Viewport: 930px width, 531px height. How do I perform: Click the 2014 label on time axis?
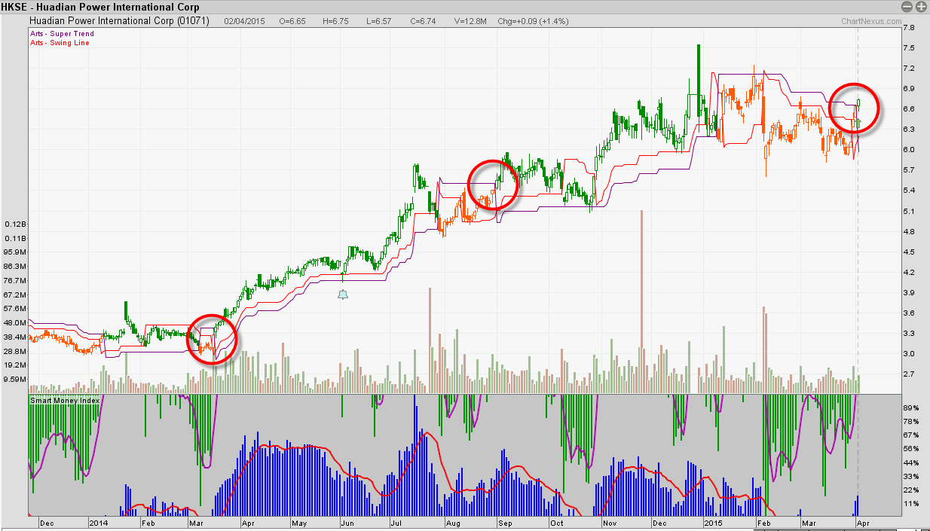(99, 522)
